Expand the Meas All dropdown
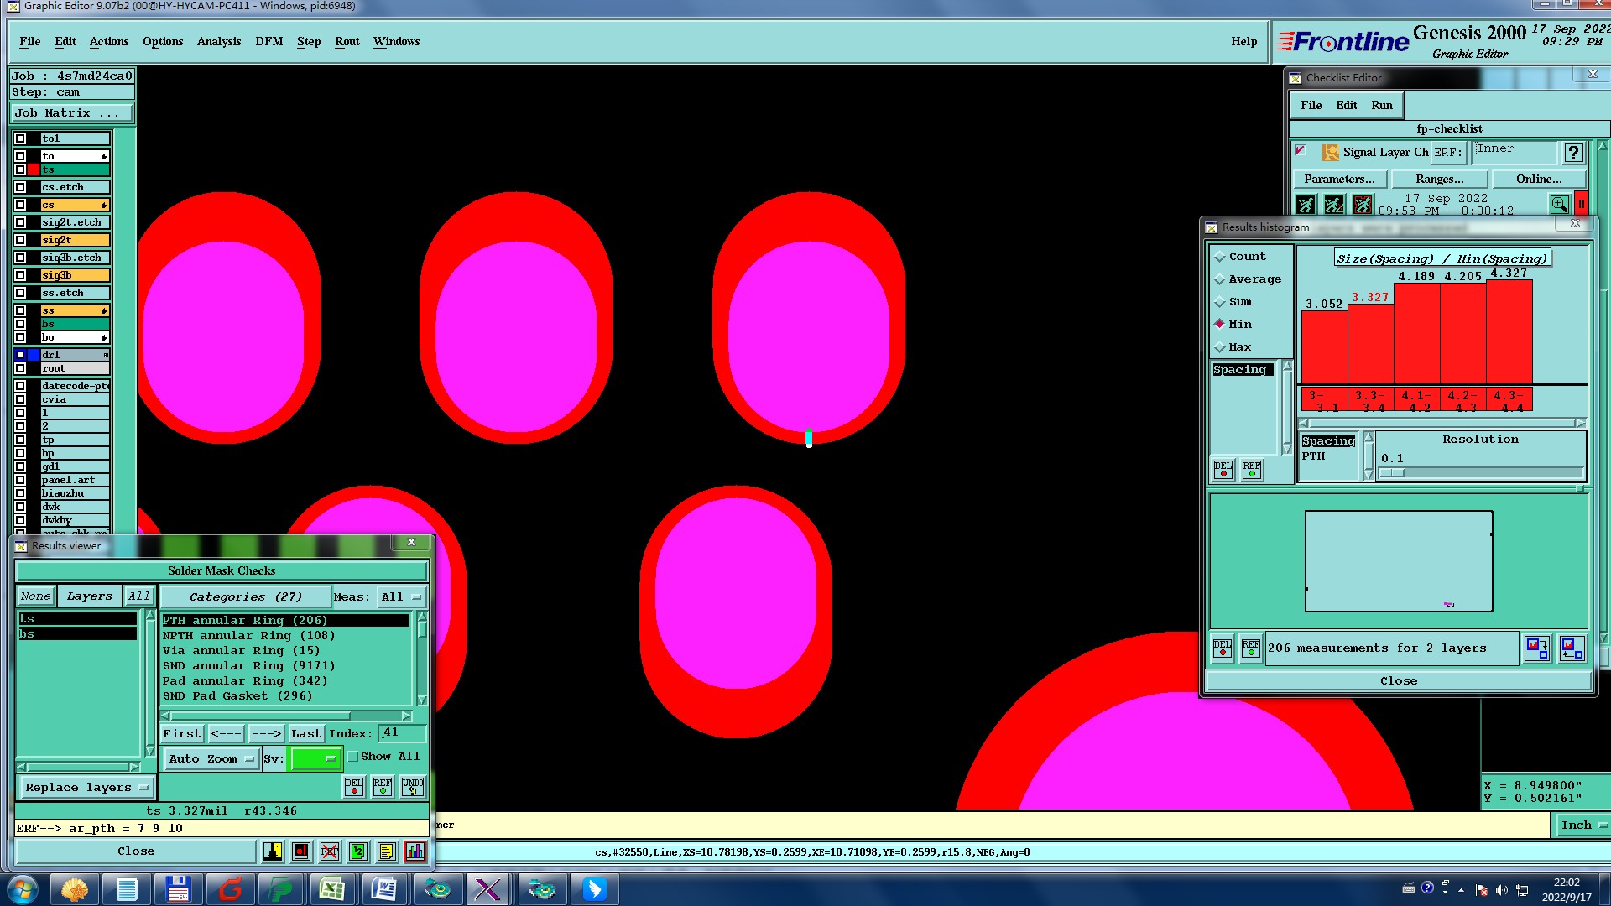 pyautogui.click(x=401, y=597)
